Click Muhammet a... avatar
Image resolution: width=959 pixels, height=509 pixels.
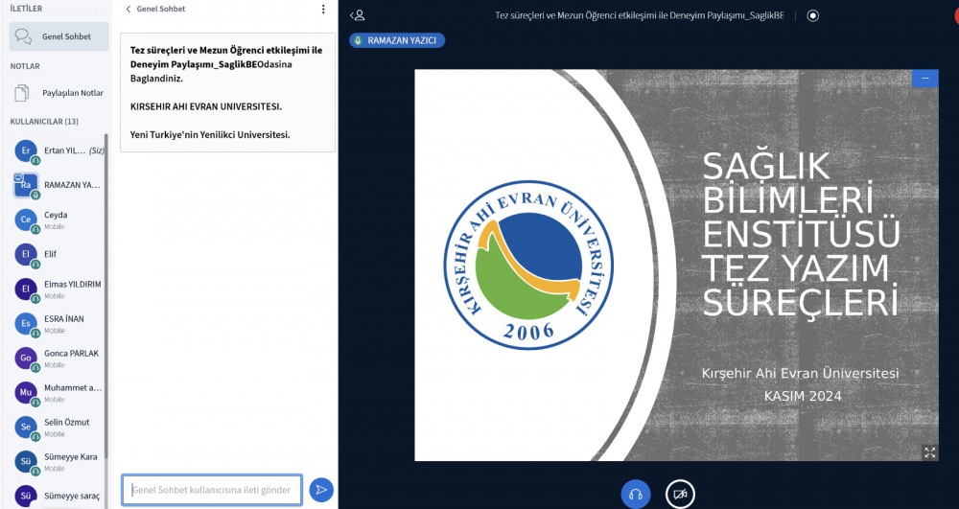coord(26,392)
